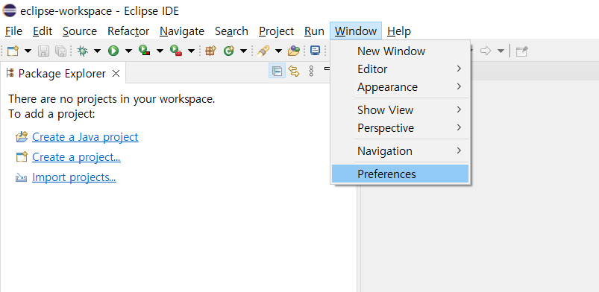Click the New Java Class icon

coord(228,51)
